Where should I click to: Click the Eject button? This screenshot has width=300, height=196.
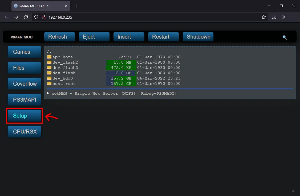click(x=94, y=37)
